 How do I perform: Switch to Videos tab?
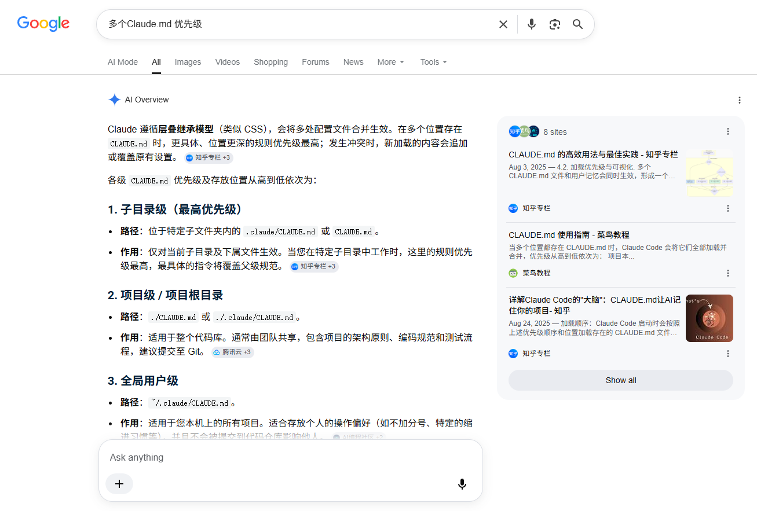(x=228, y=62)
